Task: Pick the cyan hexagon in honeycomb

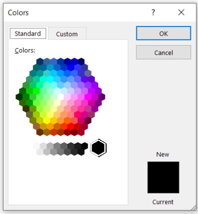Action: point(50,79)
